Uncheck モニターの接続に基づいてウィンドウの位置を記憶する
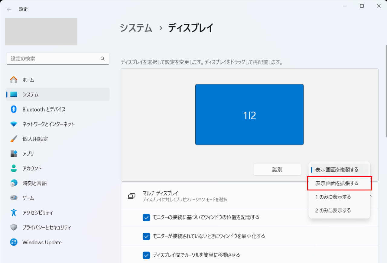Image resolution: width=387 pixels, height=263 pixels. [x=146, y=217]
